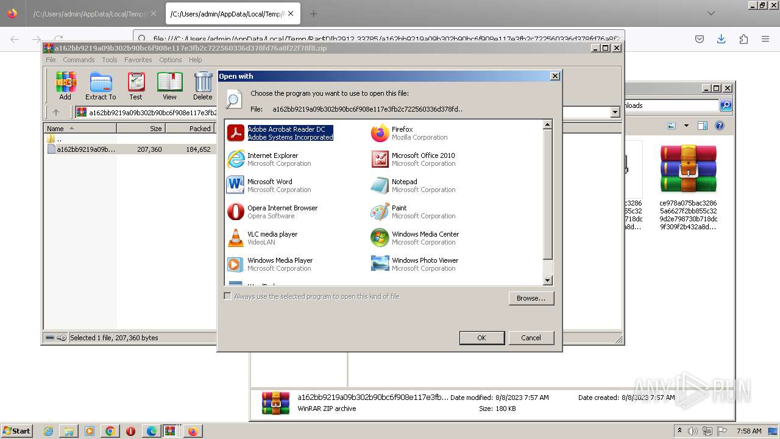
Task: Click Cancel in Open with dialog
Action: 531,338
